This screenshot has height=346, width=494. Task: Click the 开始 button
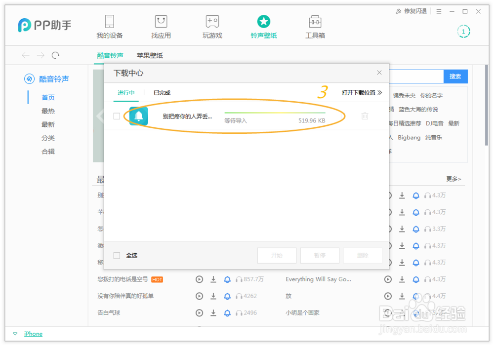(277, 255)
